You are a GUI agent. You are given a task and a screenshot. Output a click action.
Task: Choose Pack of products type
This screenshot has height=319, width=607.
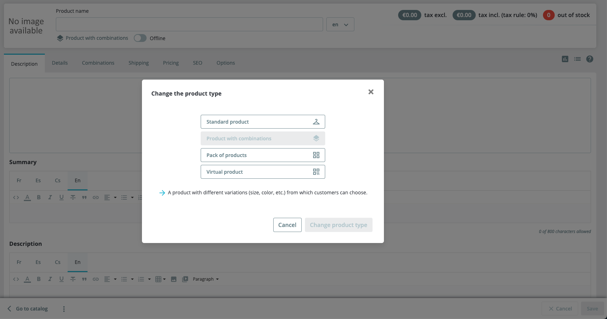tap(263, 155)
